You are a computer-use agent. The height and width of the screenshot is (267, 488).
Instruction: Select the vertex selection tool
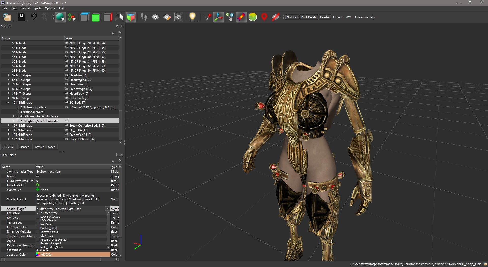(72, 17)
